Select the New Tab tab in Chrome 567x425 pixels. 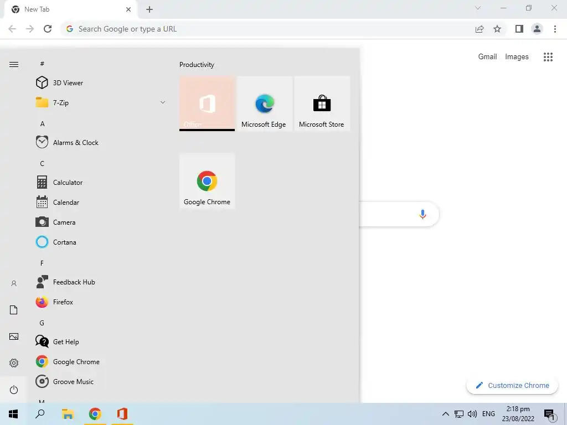pyautogui.click(x=70, y=9)
